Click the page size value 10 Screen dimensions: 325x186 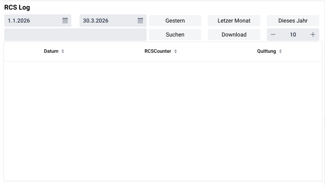click(293, 35)
